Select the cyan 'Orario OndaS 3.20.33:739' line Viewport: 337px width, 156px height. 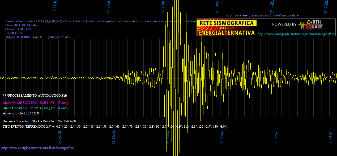[x=36, y=108]
